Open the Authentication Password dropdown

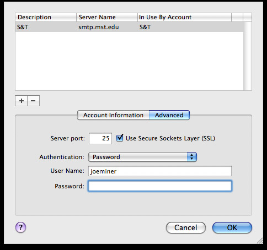pos(142,157)
